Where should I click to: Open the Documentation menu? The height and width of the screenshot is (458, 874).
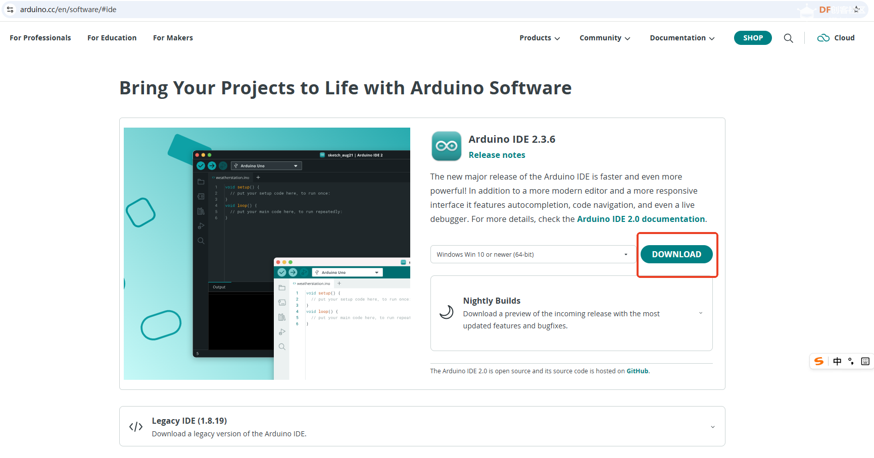(682, 38)
